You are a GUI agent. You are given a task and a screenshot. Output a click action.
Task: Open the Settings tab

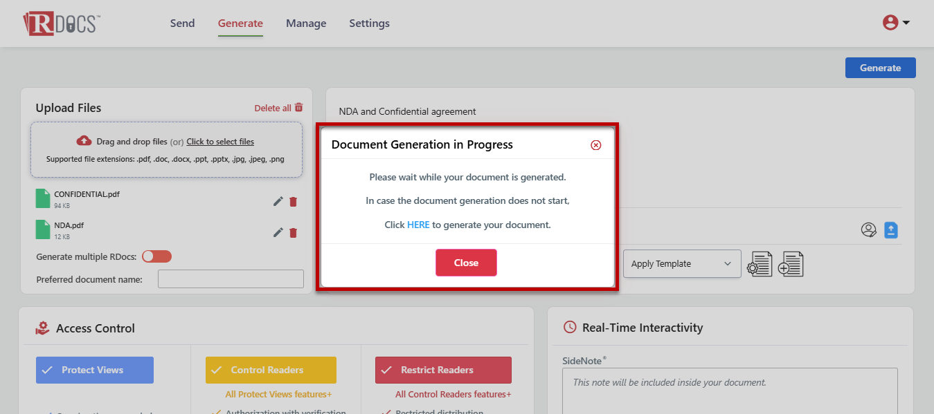pos(369,23)
